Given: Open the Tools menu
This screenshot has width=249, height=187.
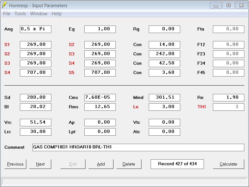Looking at the screenshot, I should pos(20,14).
